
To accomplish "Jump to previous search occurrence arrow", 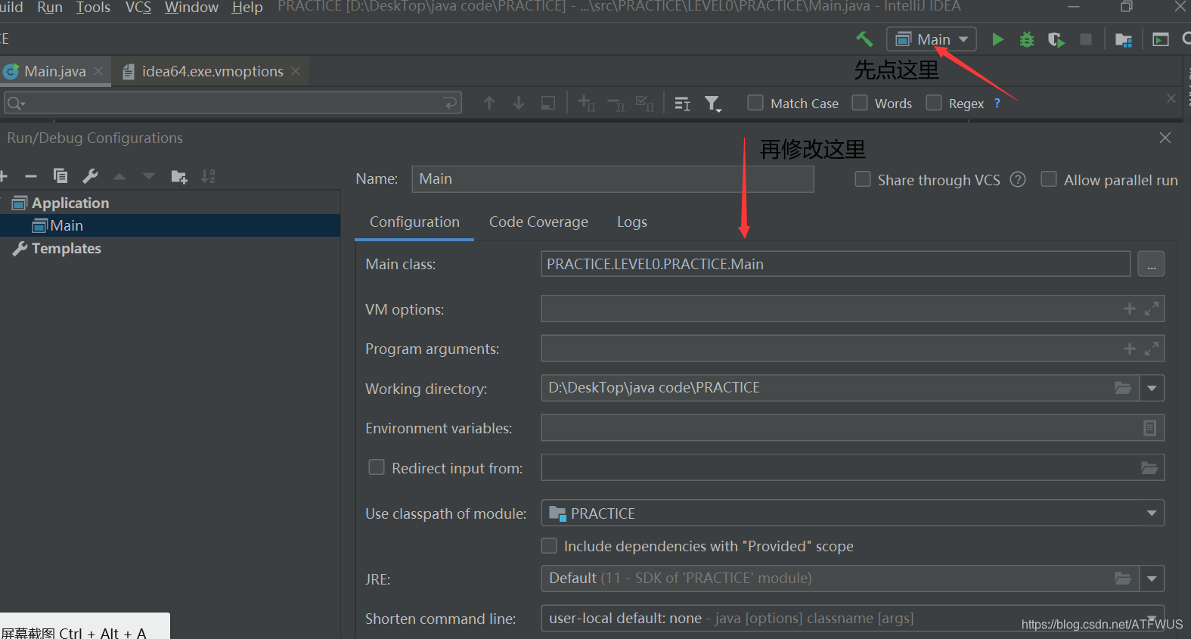I will tap(489, 103).
